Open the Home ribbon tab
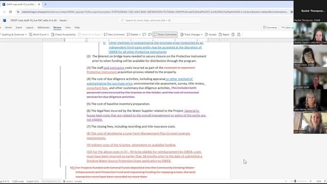 pos(8,28)
